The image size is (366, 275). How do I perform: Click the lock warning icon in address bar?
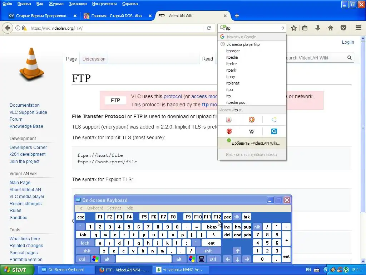point(24,28)
